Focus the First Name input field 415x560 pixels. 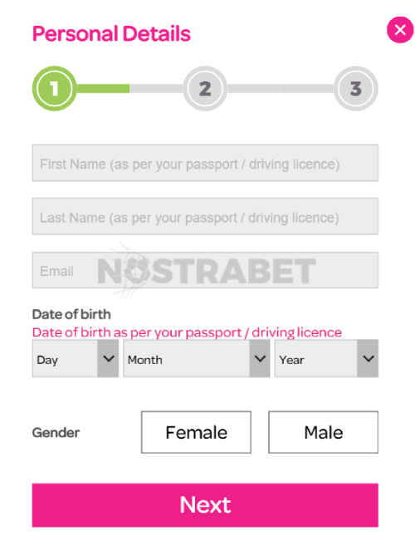(205, 163)
